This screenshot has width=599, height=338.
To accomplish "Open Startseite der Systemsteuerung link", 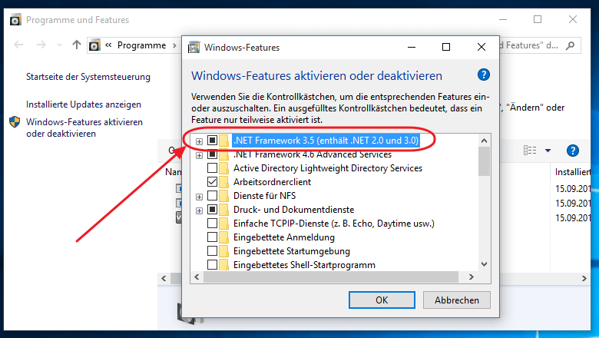I will click(x=88, y=77).
